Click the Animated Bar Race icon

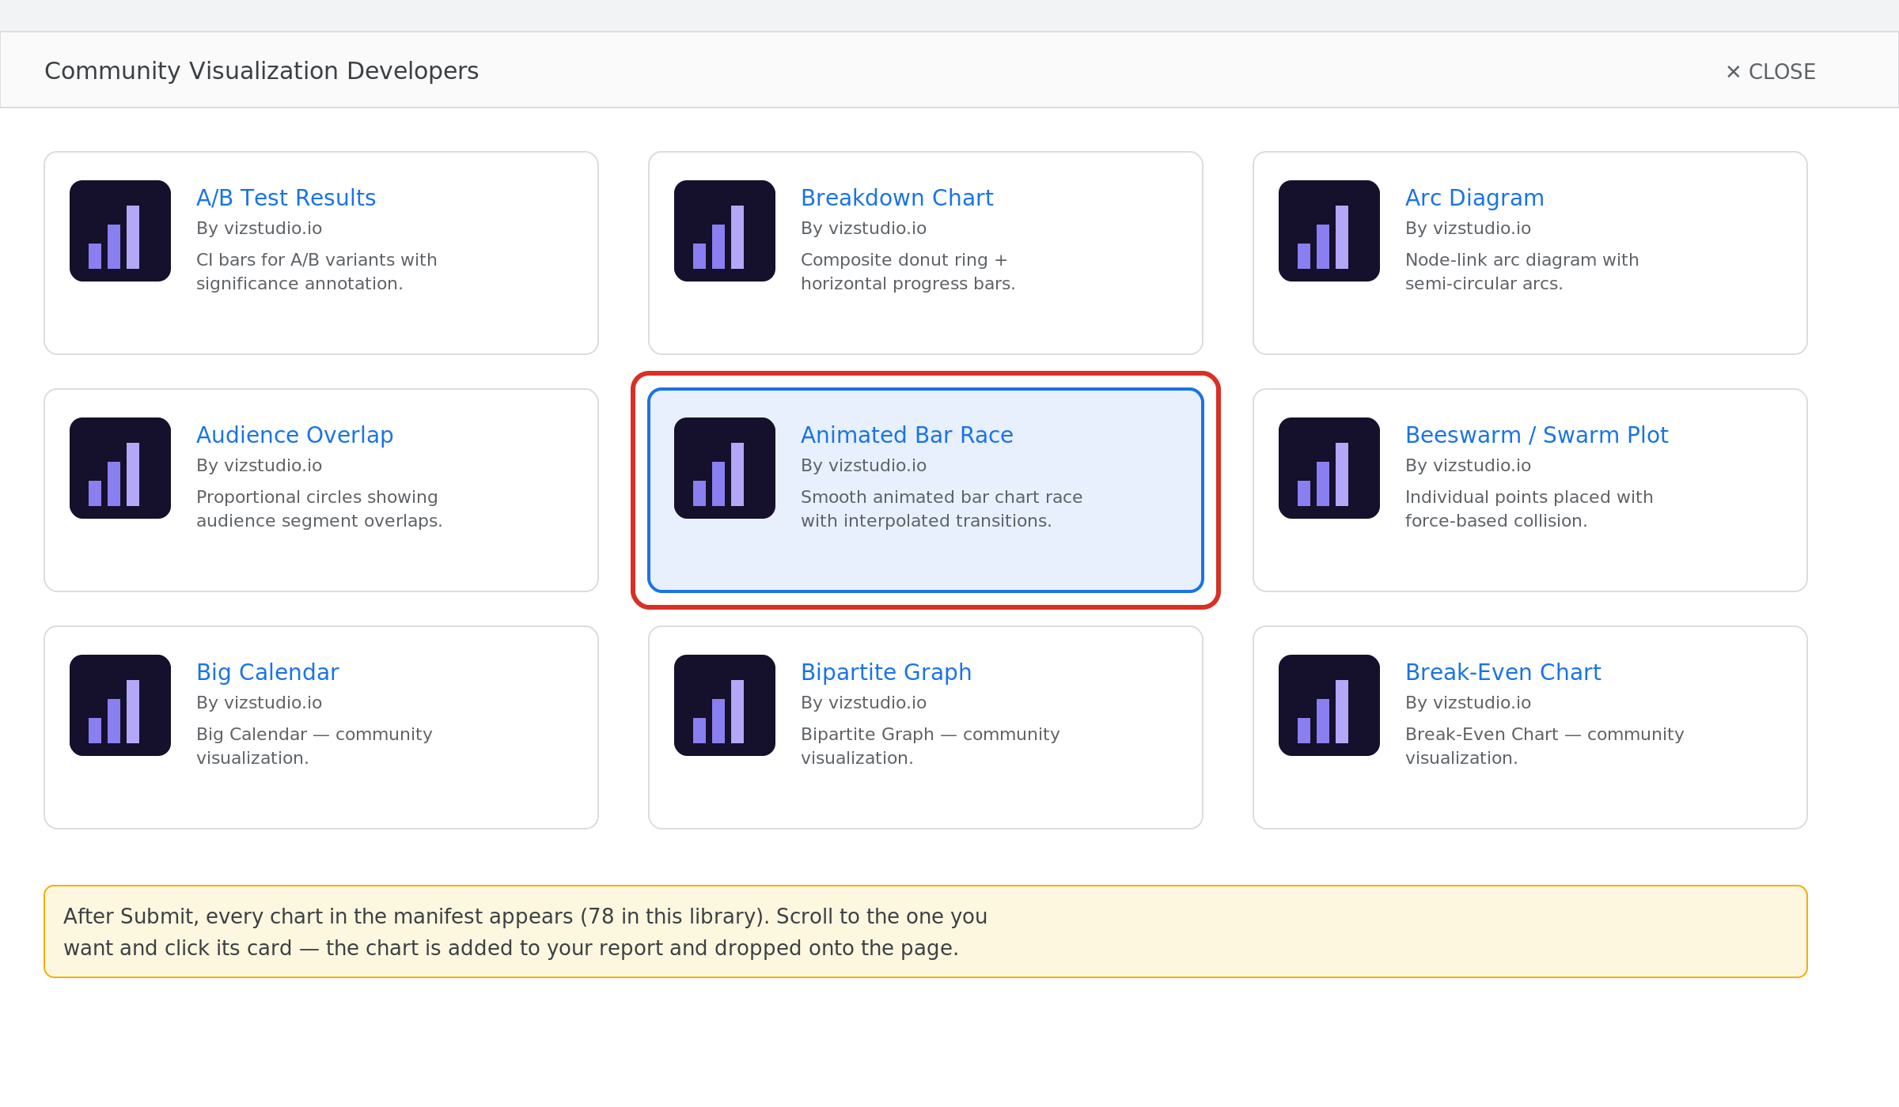click(725, 468)
